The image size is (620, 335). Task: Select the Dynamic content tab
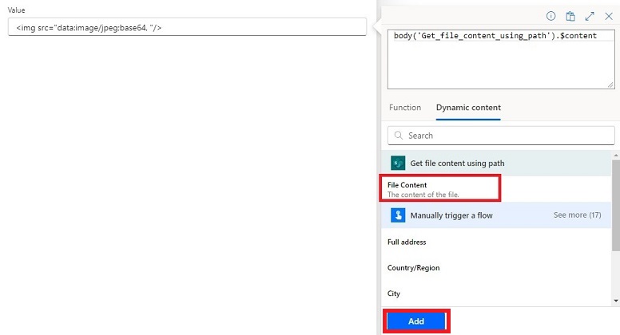click(468, 108)
